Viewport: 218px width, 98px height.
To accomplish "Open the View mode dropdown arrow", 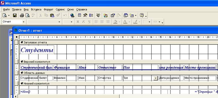I will point(9,15).
